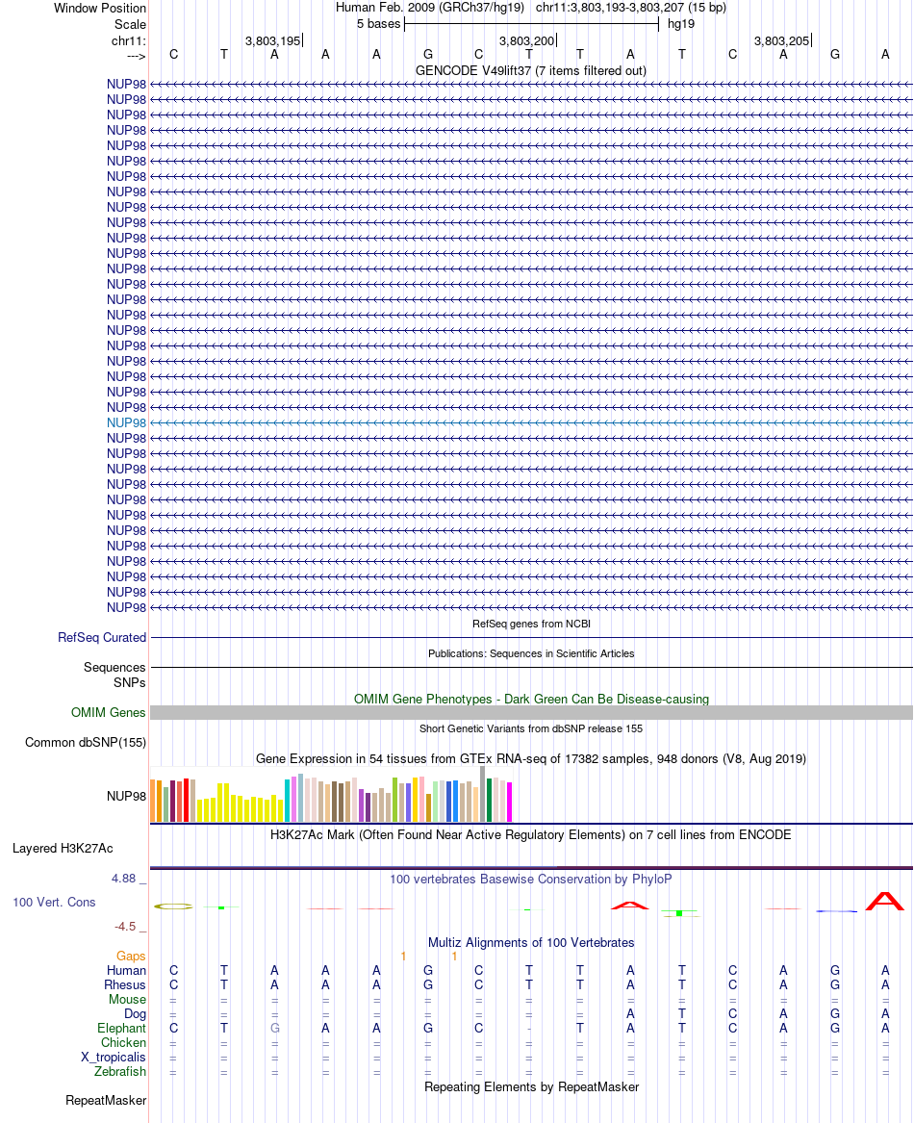This screenshot has height=1123, width=914.
Task: Click the Sequences track label
Action: coord(114,668)
